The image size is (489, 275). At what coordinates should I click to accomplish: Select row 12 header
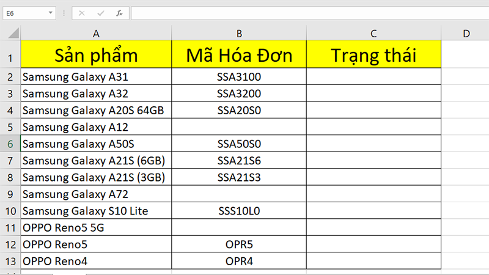point(10,245)
